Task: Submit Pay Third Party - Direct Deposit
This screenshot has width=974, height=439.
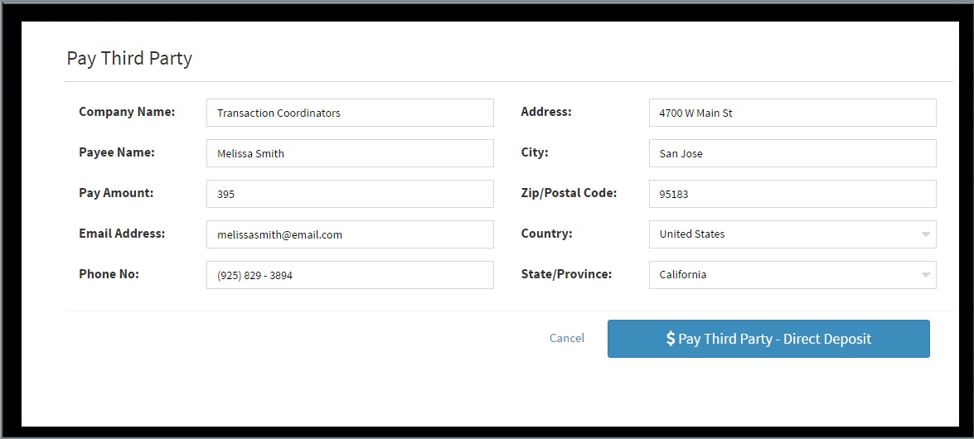Action: [x=768, y=339]
